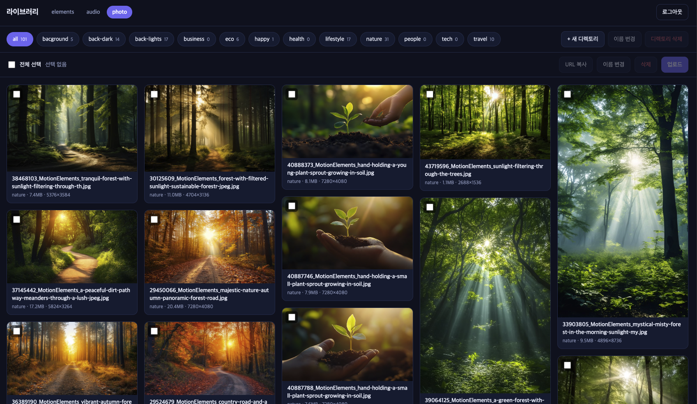The height and width of the screenshot is (404, 697).
Task: Tick checkbox on sunlight-filtering trees image 43719596
Action: (430, 94)
